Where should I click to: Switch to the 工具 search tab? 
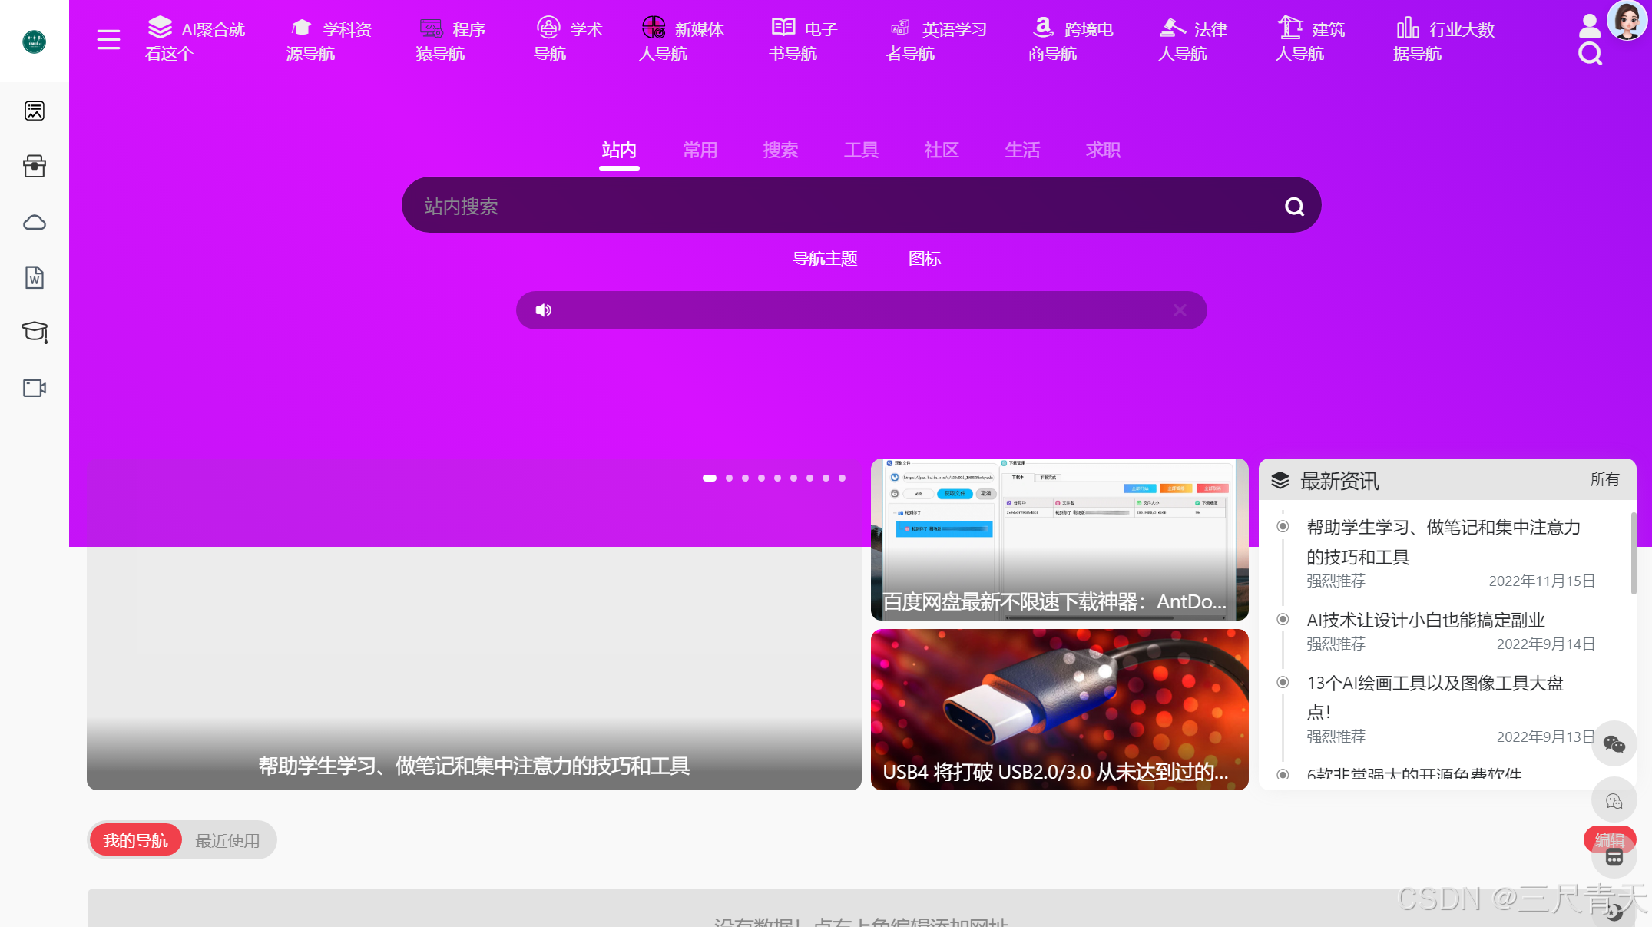(x=861, y=150)
